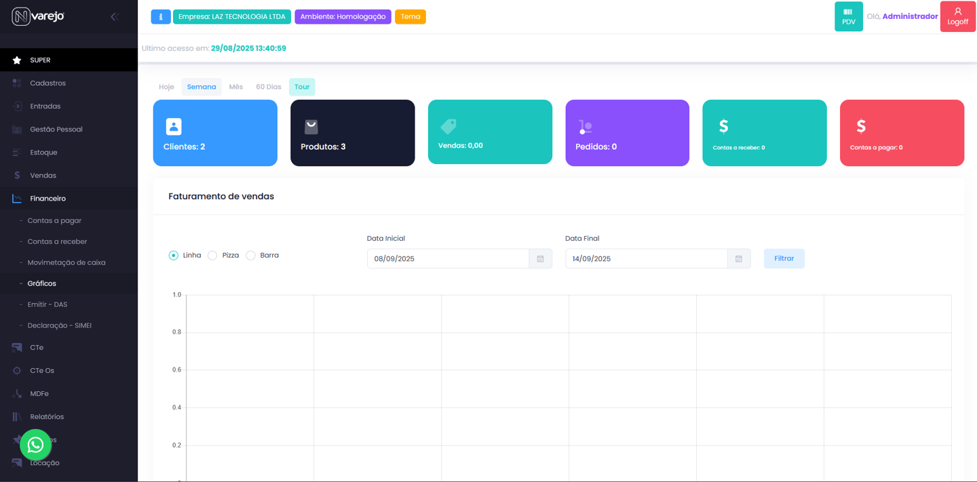This screenshot has width=977, height=482.
Task: Expand the Gestão Pessoal menu
Action: (69, 129)
